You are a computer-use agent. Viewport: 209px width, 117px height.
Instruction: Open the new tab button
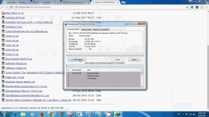click(123, 2)
